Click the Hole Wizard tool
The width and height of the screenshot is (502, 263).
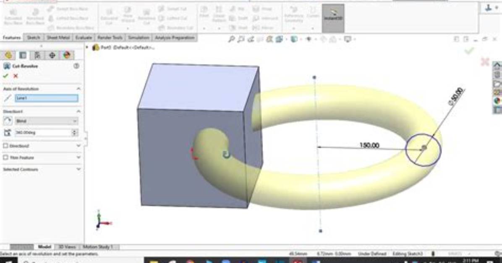(128, 14)
